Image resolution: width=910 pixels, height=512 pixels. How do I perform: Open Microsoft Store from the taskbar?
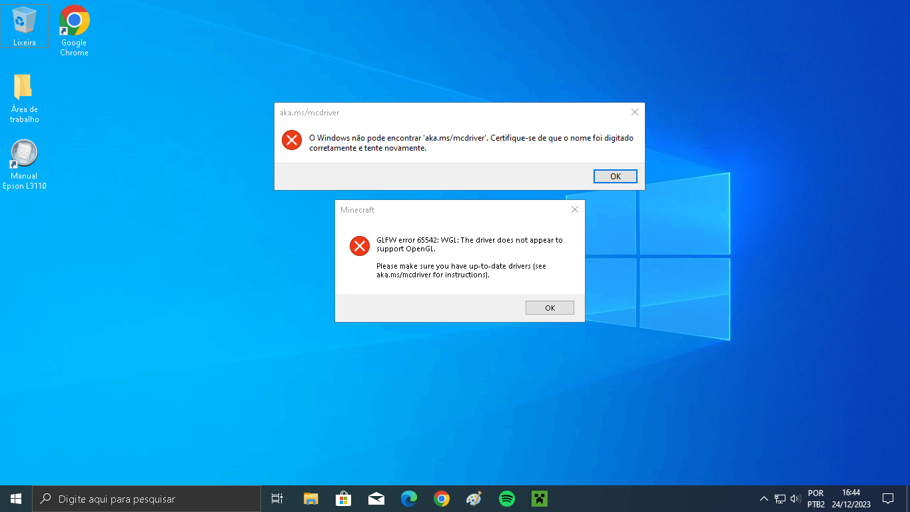(x=343, y=499)
